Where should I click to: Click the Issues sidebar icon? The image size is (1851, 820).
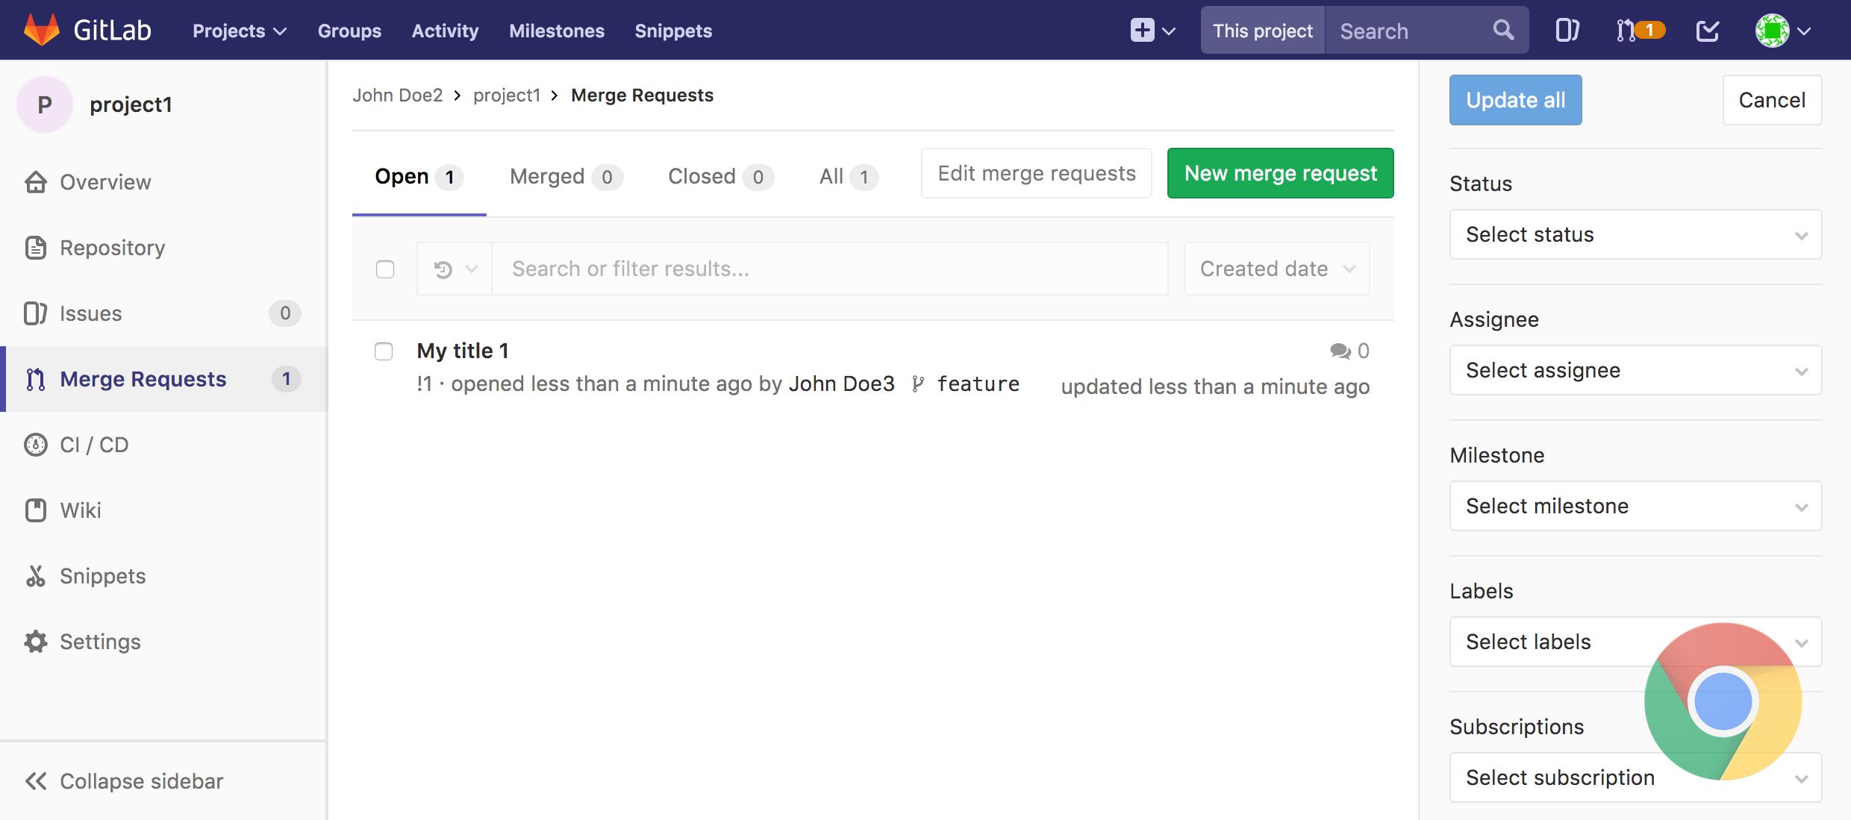click(35, 311)
